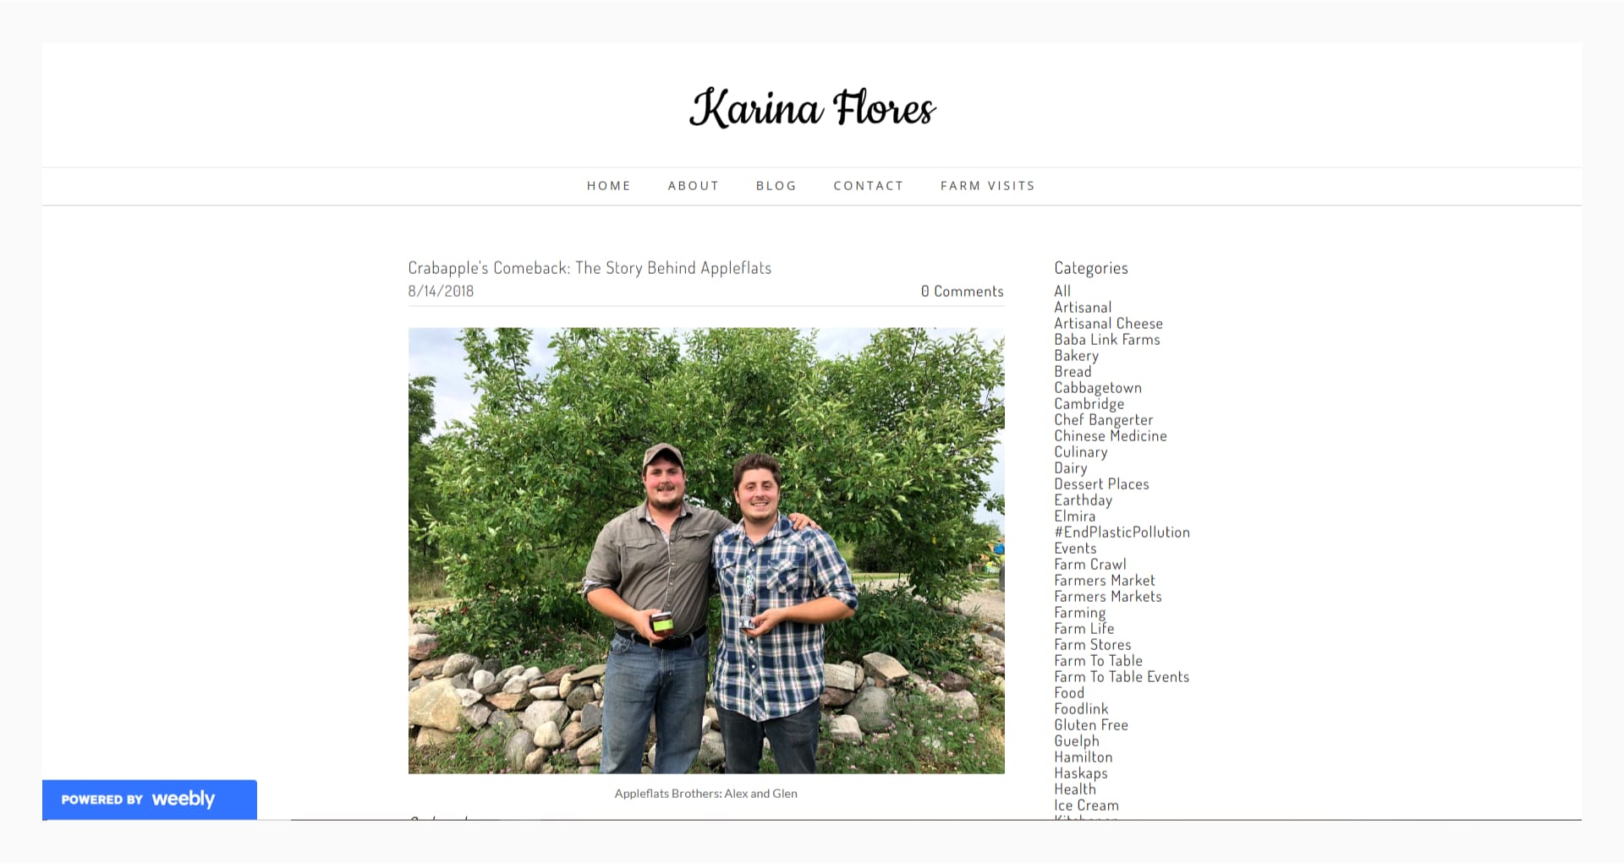The image size is (1624, 863).
Task: Click the Powered by Weebly badge
Action: 150,800
